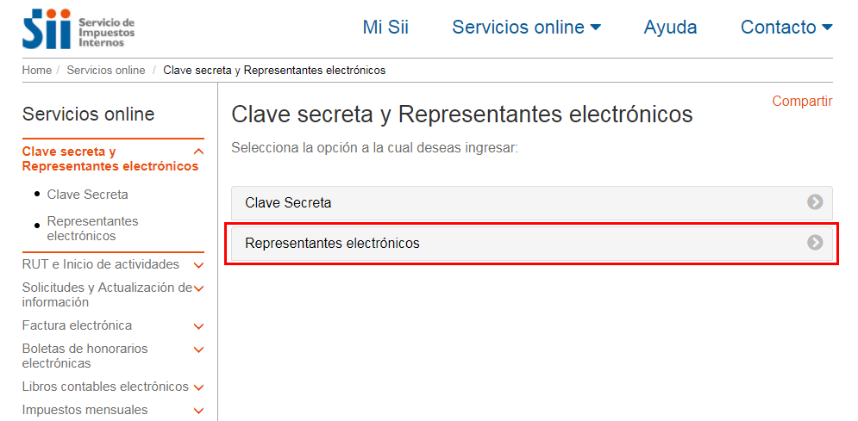Click Servicios online in the breadcrumb
The height and width of the screenshot is (421, 858).
click(106, 71)
